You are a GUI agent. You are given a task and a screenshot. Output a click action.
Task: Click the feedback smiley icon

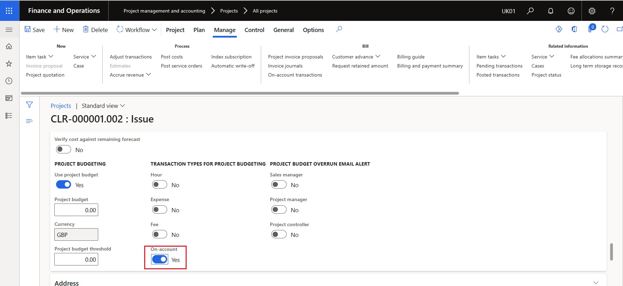click(571, 11)
